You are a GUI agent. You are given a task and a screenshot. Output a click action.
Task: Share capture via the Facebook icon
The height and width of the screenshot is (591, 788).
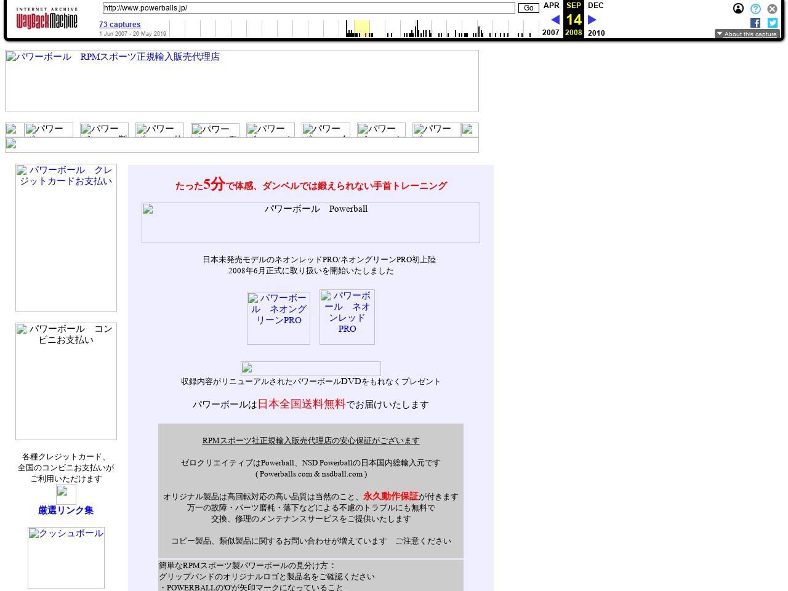pyautogui.click(x=755, y=23)
